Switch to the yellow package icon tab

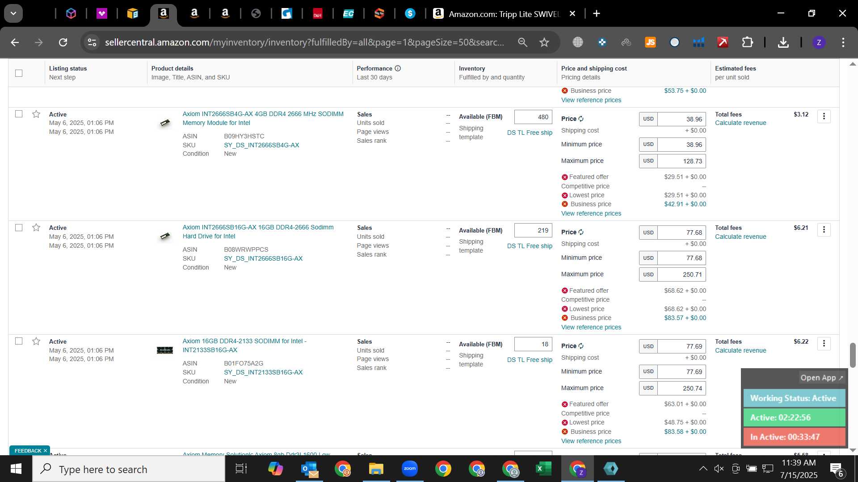point(133,14)
